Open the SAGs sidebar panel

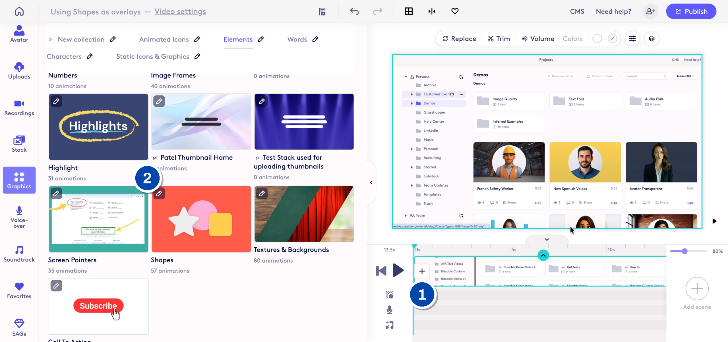point(19,327)
